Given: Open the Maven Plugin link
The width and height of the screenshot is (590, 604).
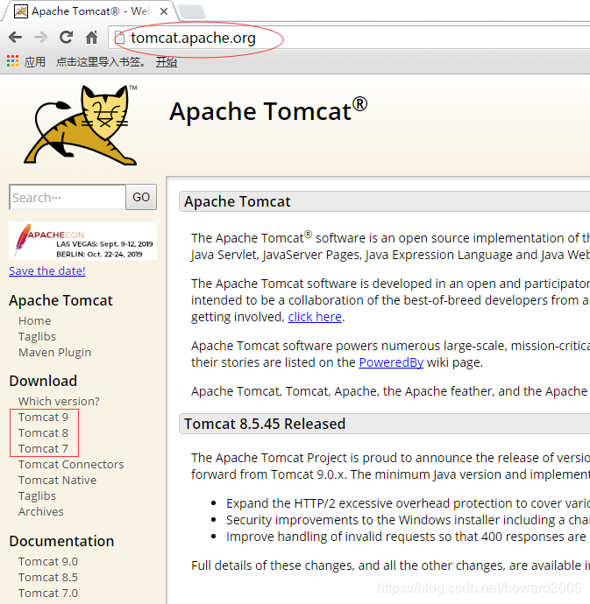Looking at the screenshot, I should coord(55,353).
